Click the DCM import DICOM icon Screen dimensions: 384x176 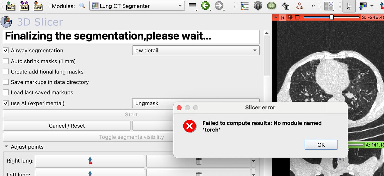coord(24,6)
